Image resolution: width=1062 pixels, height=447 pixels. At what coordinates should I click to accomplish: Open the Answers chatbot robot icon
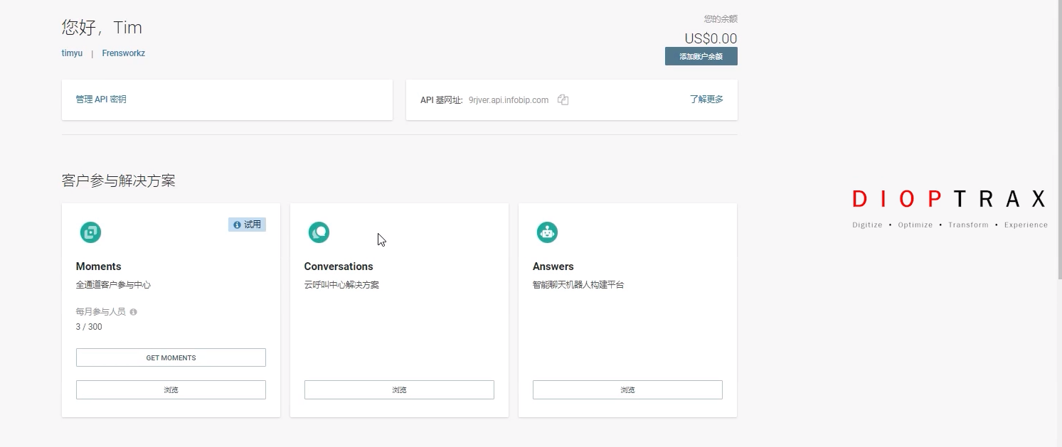click(x=547, y=232)
